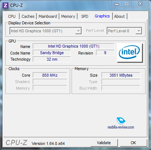
Task: Click the 32 nm technology field
Action: 52,59
